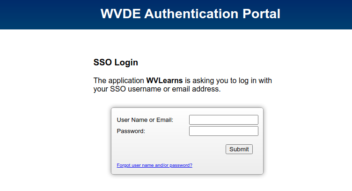Click the phrase 'log in with'
The image size is (352, 191).
pos(255,80)
